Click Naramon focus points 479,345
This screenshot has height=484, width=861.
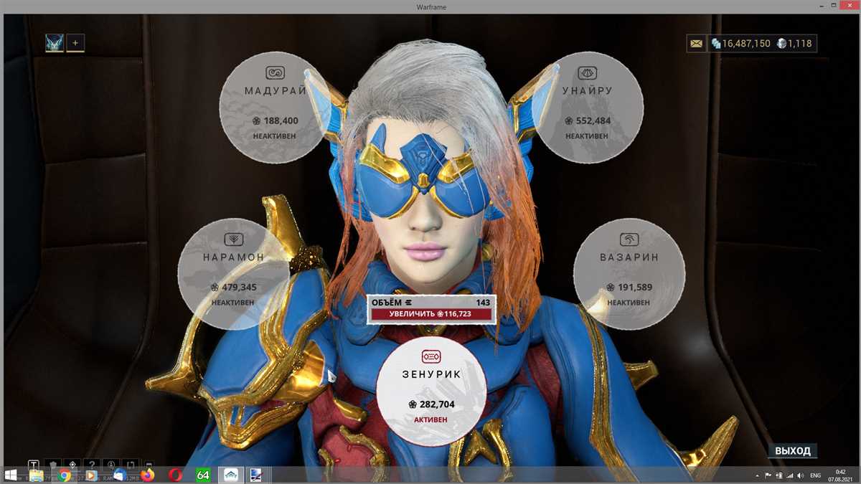[x=233, y=288]
